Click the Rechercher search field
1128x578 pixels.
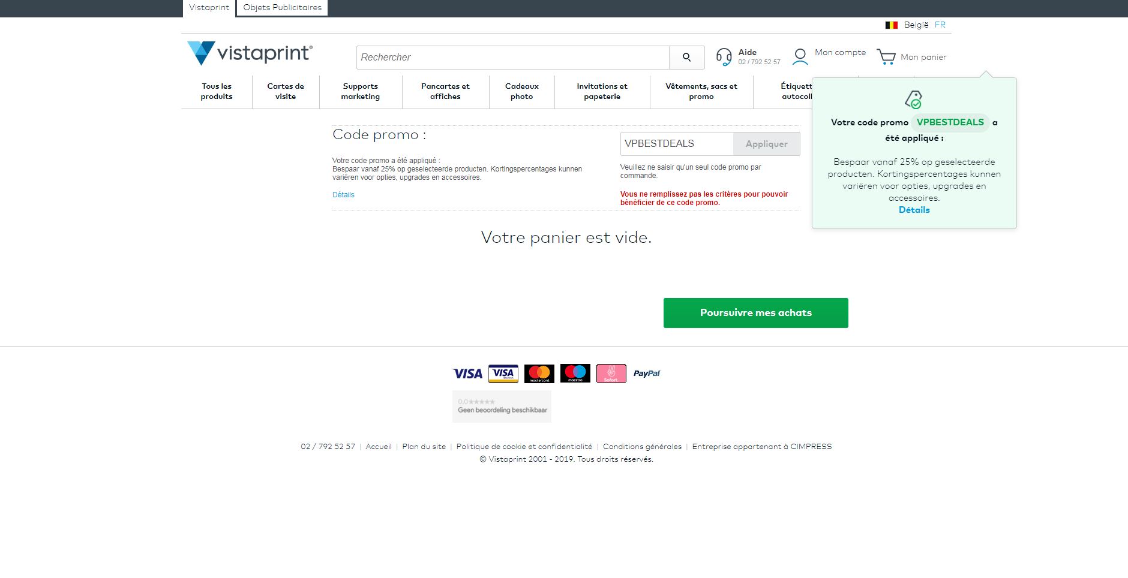click(513, 58)
